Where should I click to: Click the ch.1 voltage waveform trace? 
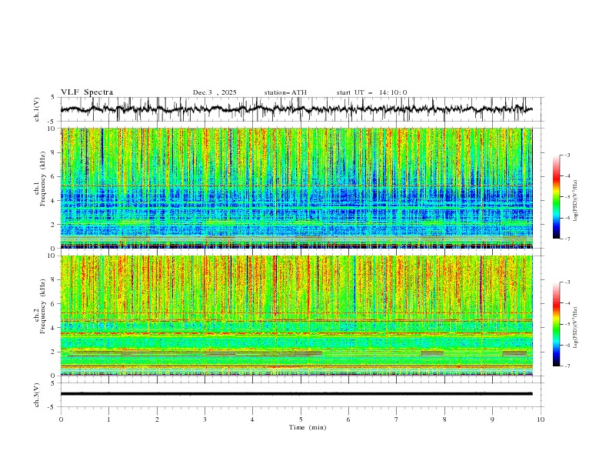coord(297,109)
